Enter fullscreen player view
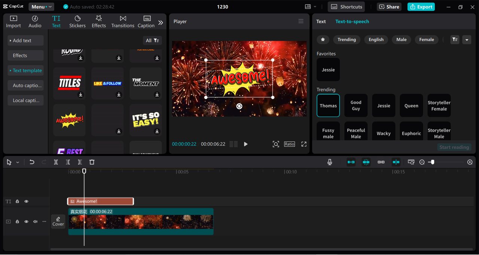Image resolution: width=479 pixels, height=255 pixels. (304, 144)
